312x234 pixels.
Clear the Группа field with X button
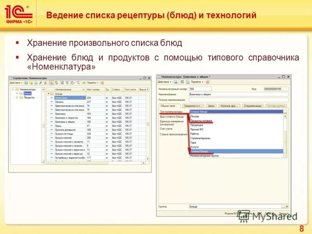[x=287, y=207]
